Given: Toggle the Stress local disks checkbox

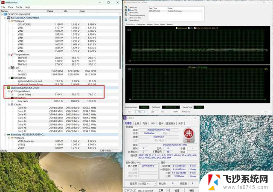Looking at the screenshot, I should pyautogui.click(x=129, y=18).
